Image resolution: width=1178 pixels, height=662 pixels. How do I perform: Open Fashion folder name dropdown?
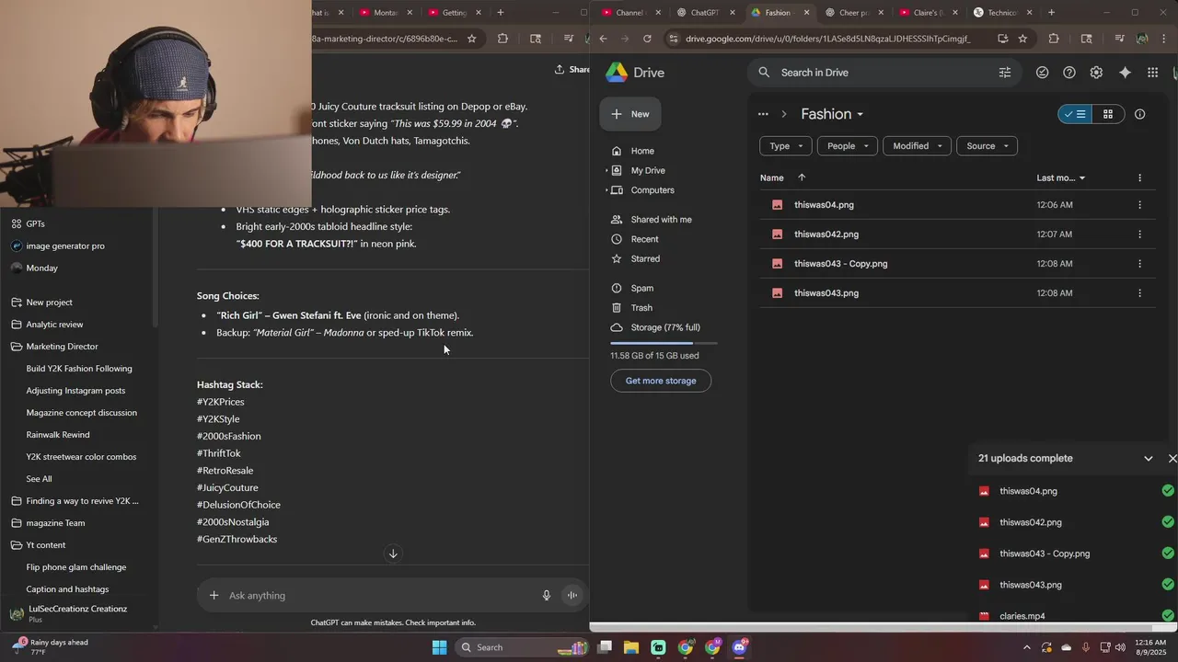tap(832, 114)
